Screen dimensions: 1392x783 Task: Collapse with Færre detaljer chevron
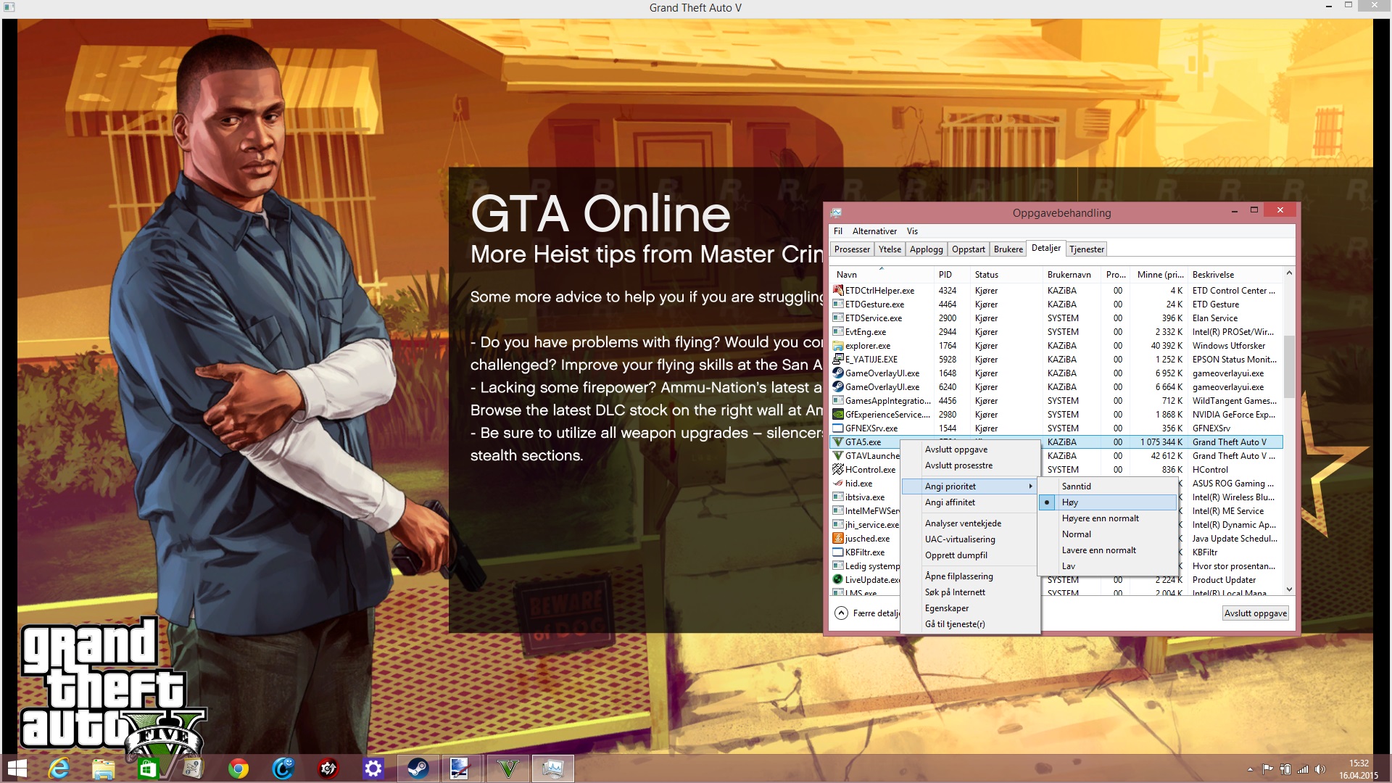[x=841, y=613]
